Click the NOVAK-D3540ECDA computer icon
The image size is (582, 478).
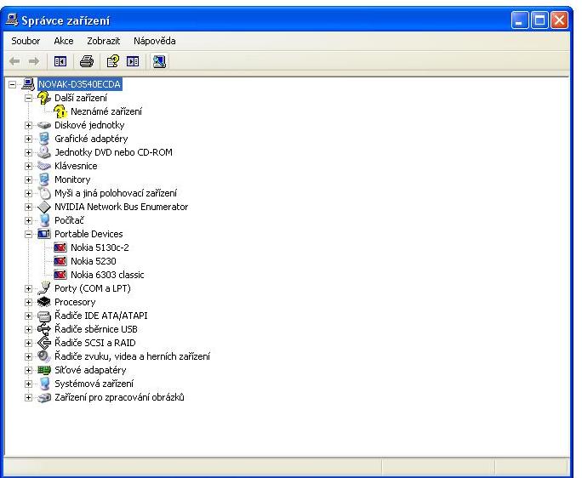pyautogui.click(x=28, y=84)
